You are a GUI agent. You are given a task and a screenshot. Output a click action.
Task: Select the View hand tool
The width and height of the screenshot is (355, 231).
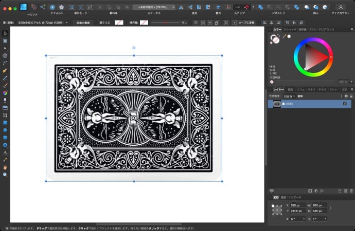(x=5, y=167)
